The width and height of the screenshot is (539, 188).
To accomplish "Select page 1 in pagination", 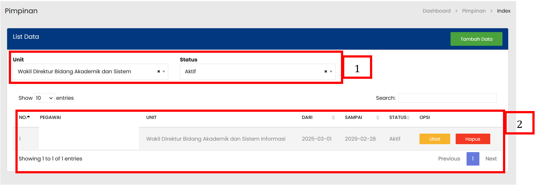I will pyautogui.click(x=473, y=159).
